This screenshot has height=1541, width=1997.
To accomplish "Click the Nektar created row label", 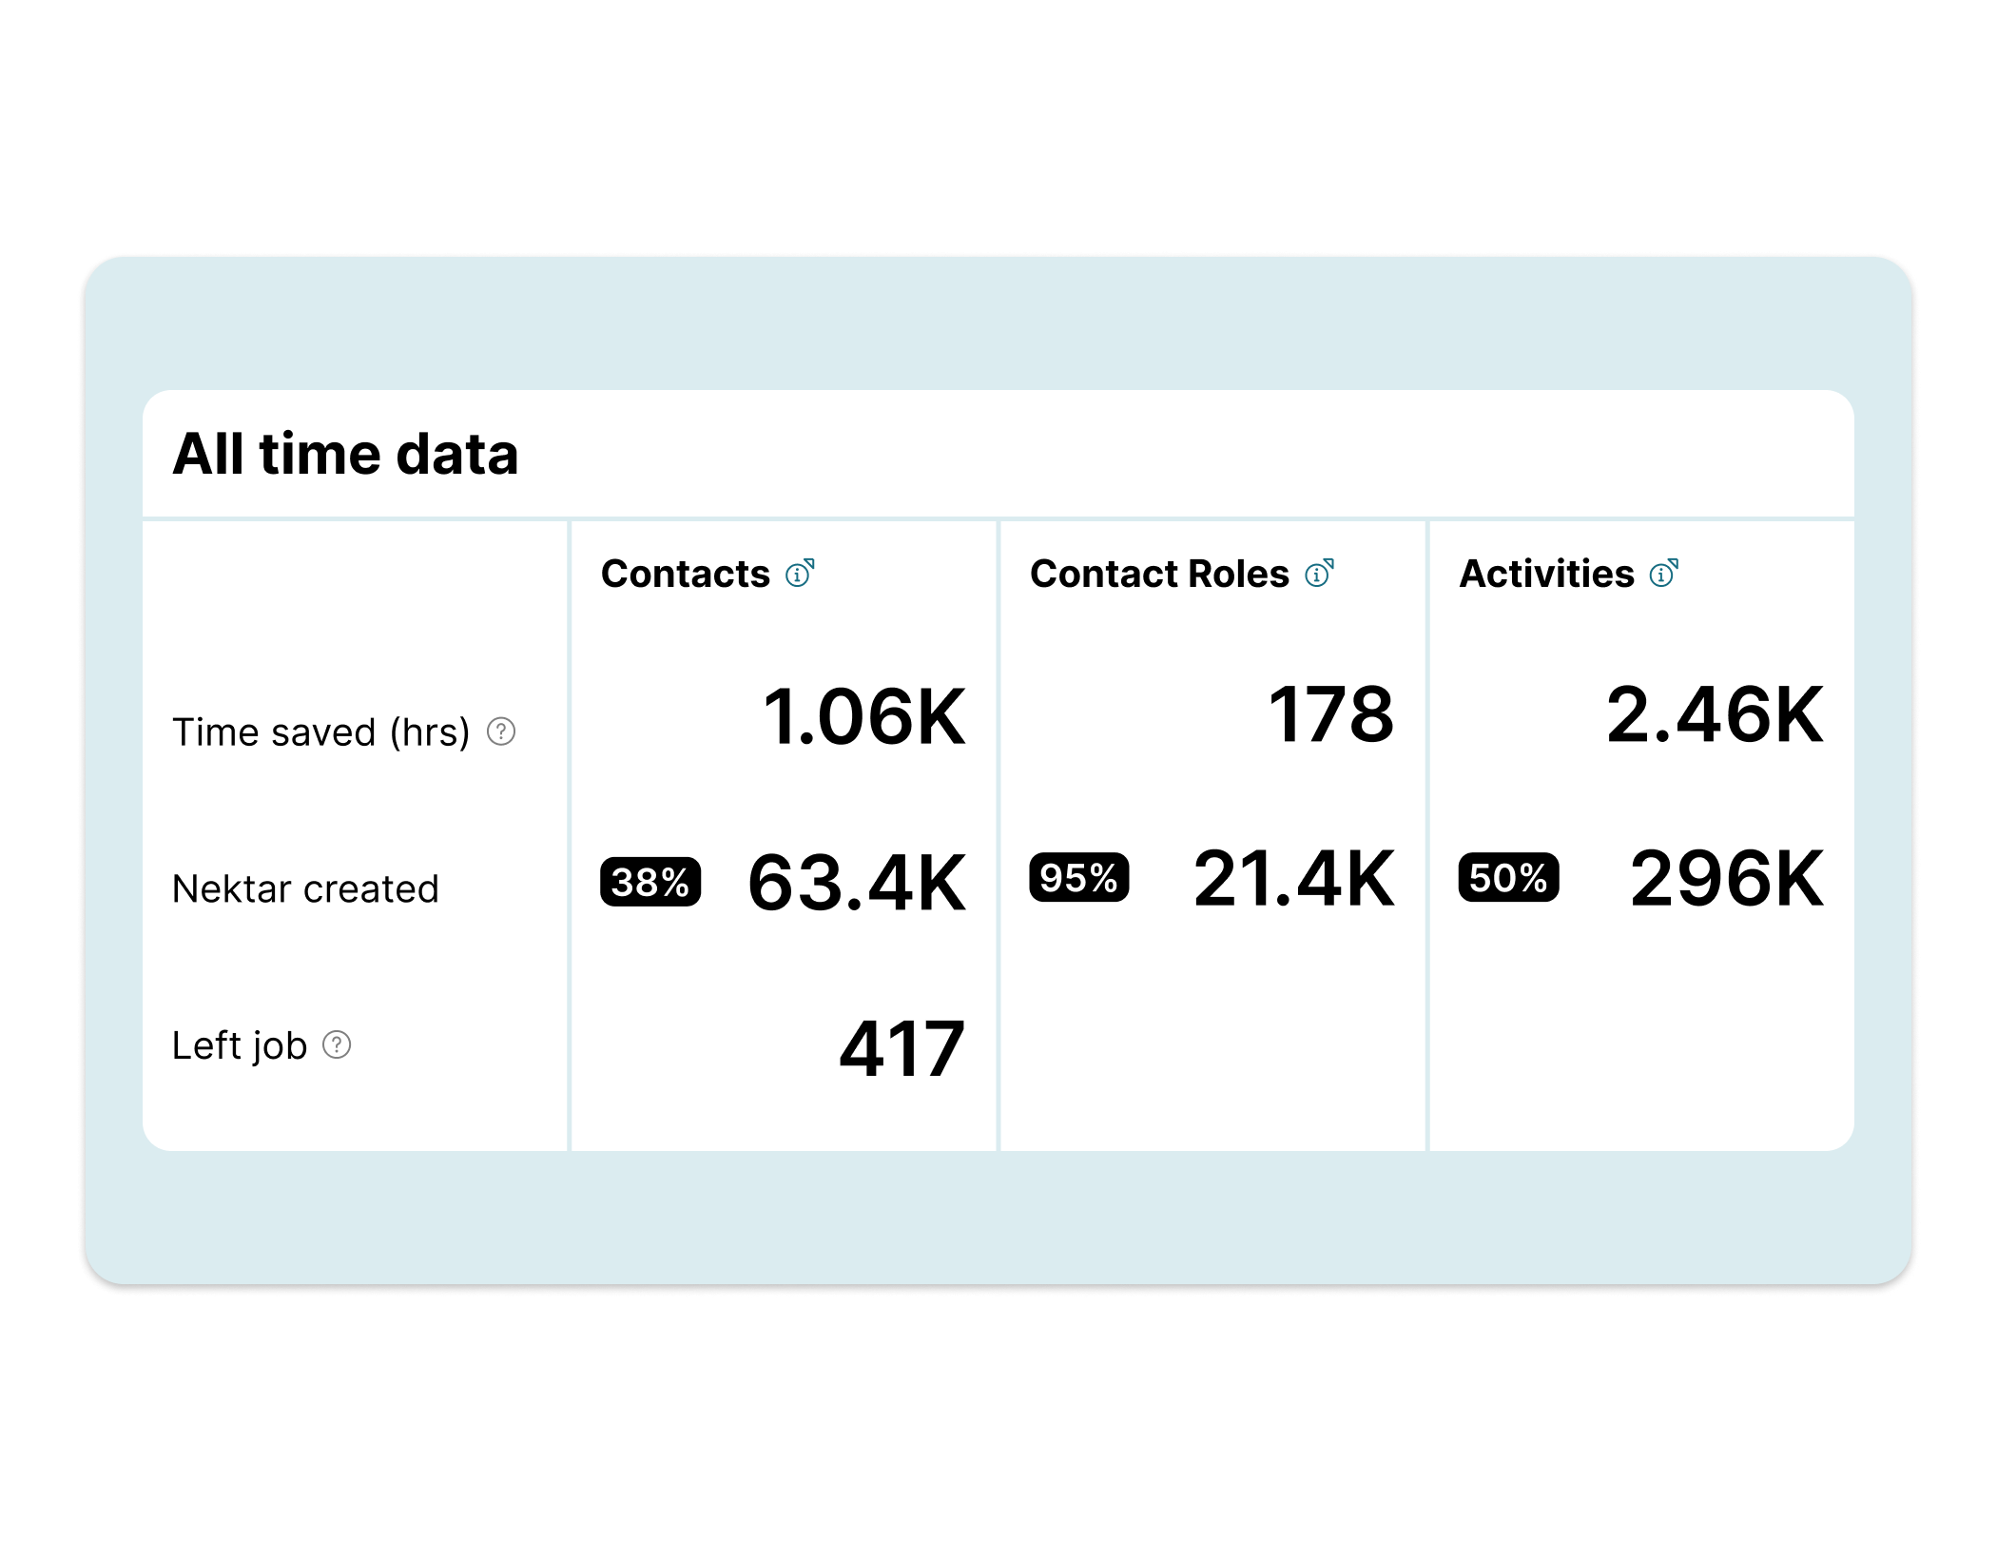I will (305, 888).
